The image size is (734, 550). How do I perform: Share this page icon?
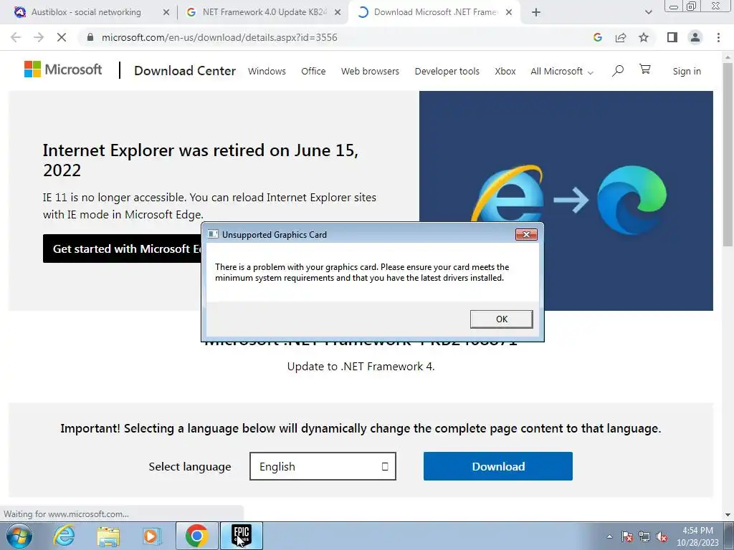point(621,37)
